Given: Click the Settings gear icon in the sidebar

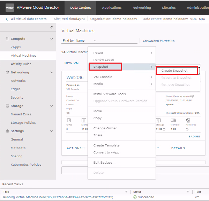Looking at the screenshot, I should [7, 131].
